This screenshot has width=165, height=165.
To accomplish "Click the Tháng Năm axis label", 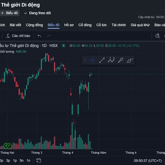I will tap(99, 153).
